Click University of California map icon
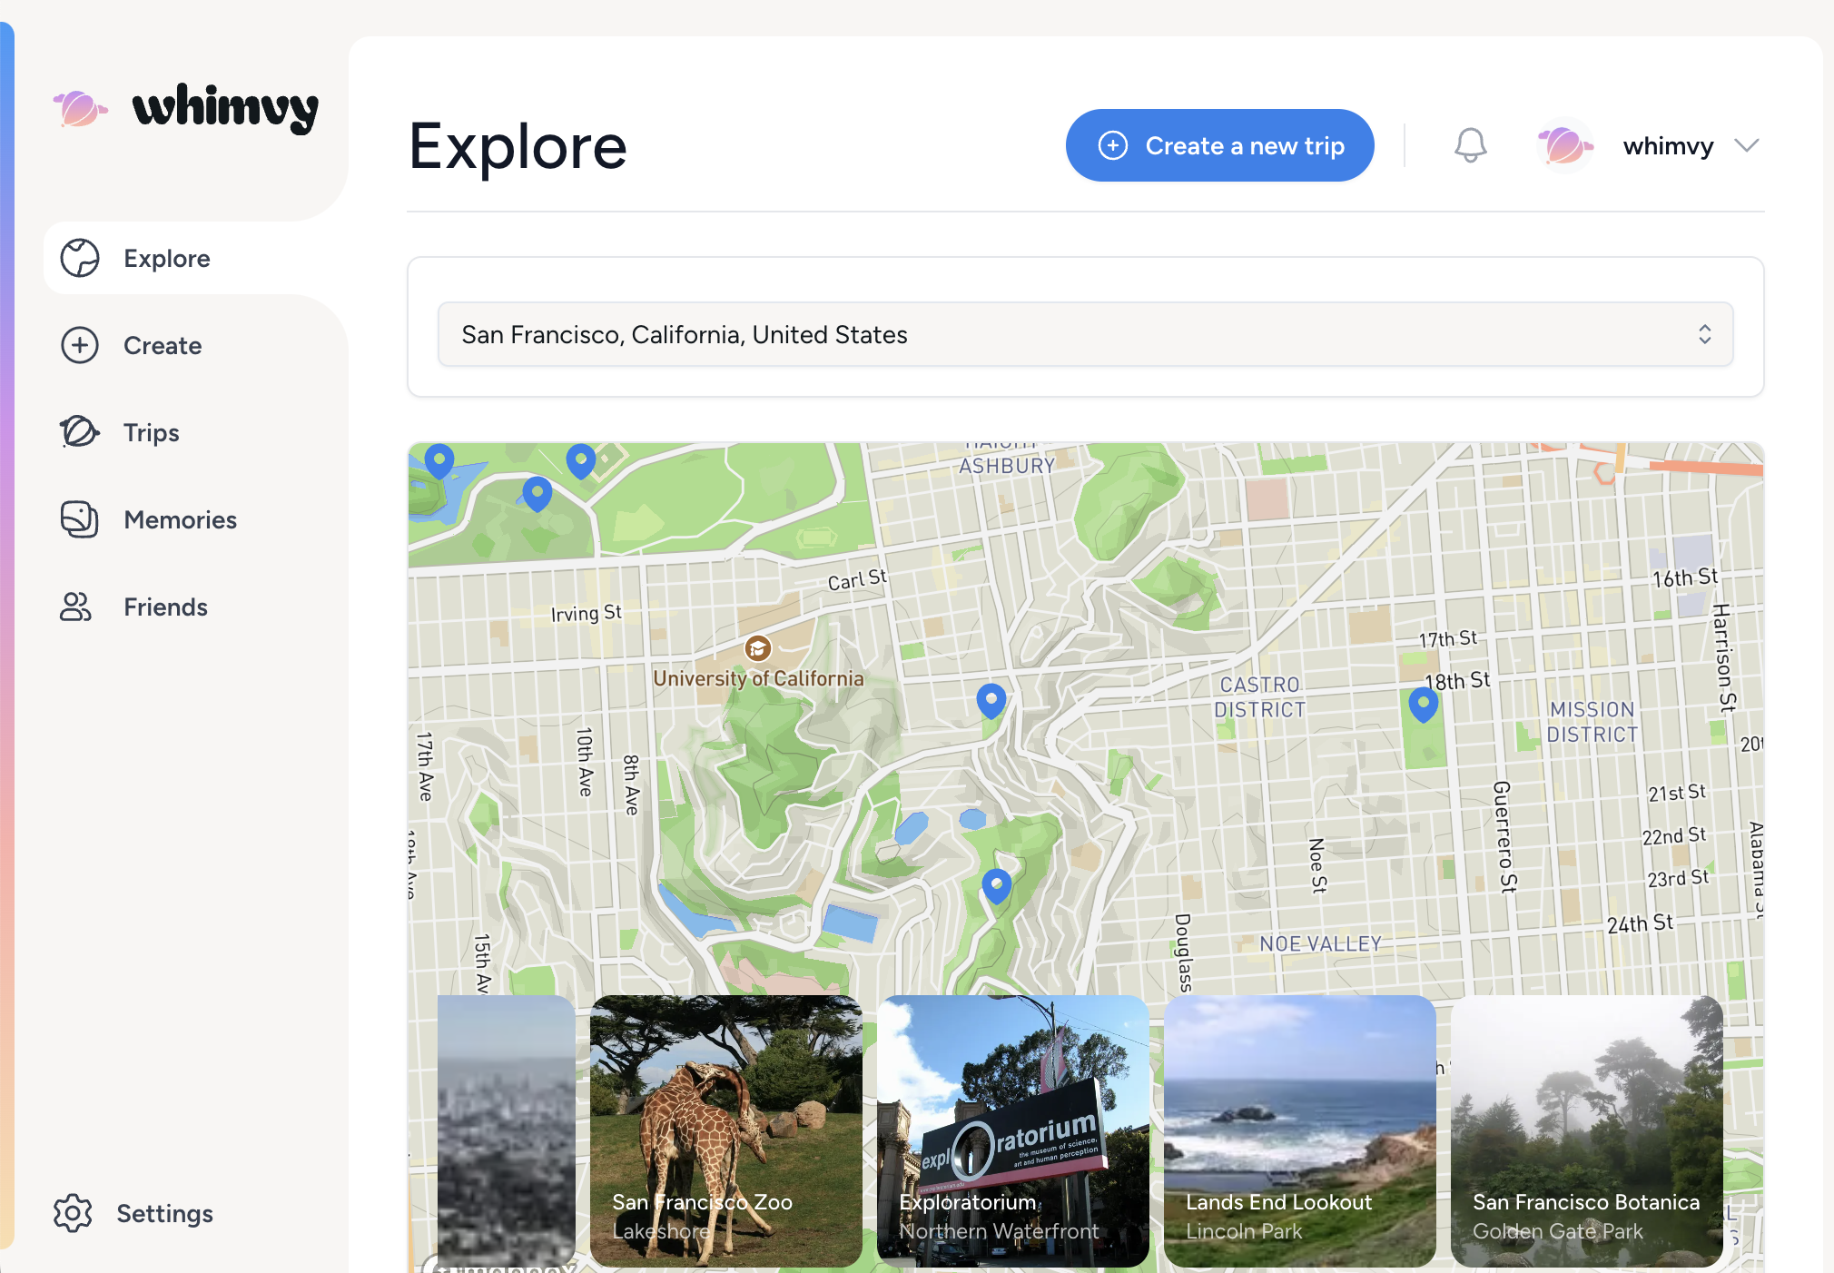The width and height of the screenshot is (1834, 1273). [x=757, y=648]
